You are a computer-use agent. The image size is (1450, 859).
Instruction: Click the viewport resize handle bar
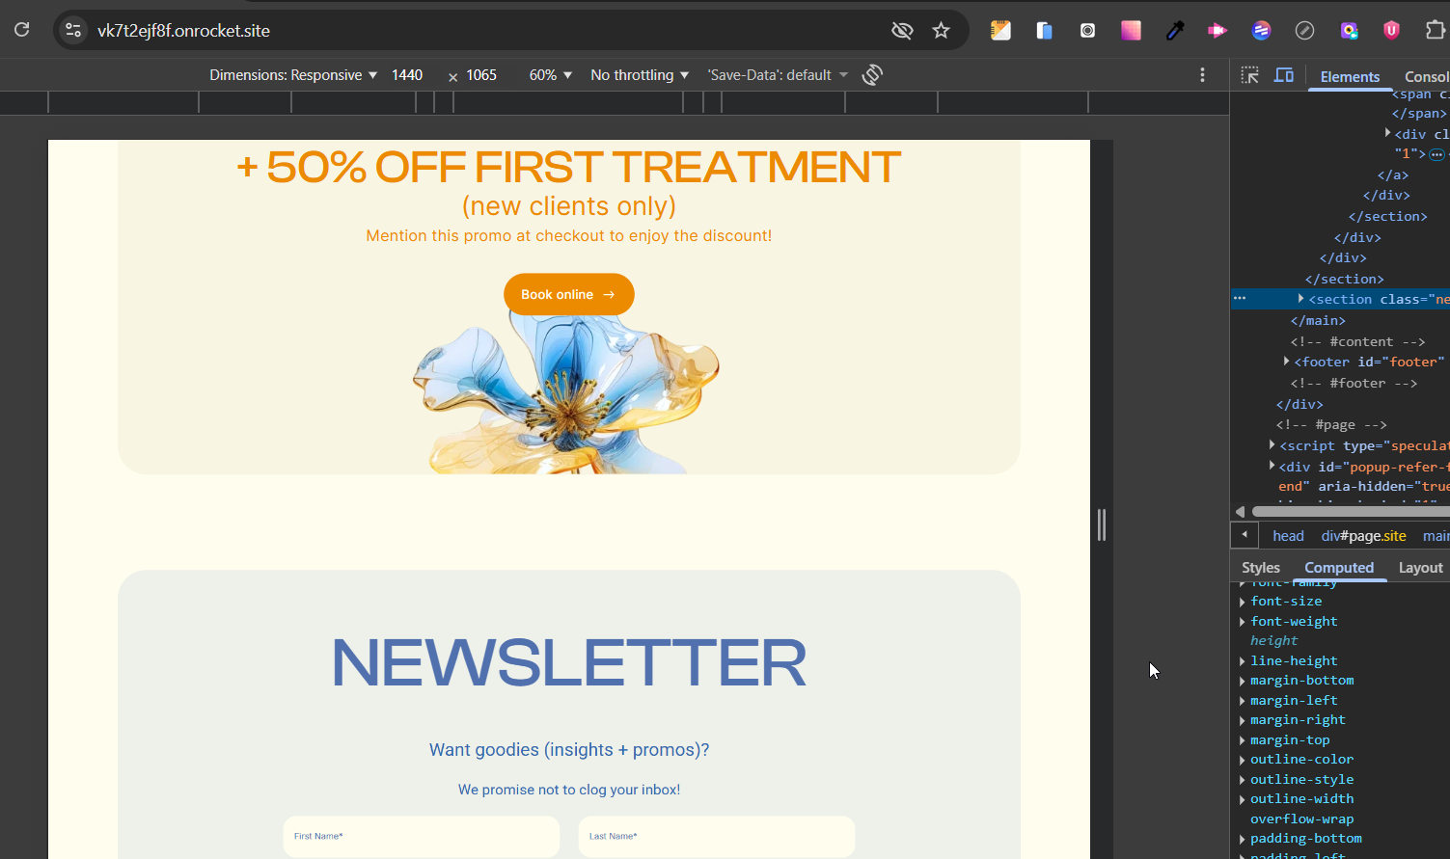point(1102,524)
